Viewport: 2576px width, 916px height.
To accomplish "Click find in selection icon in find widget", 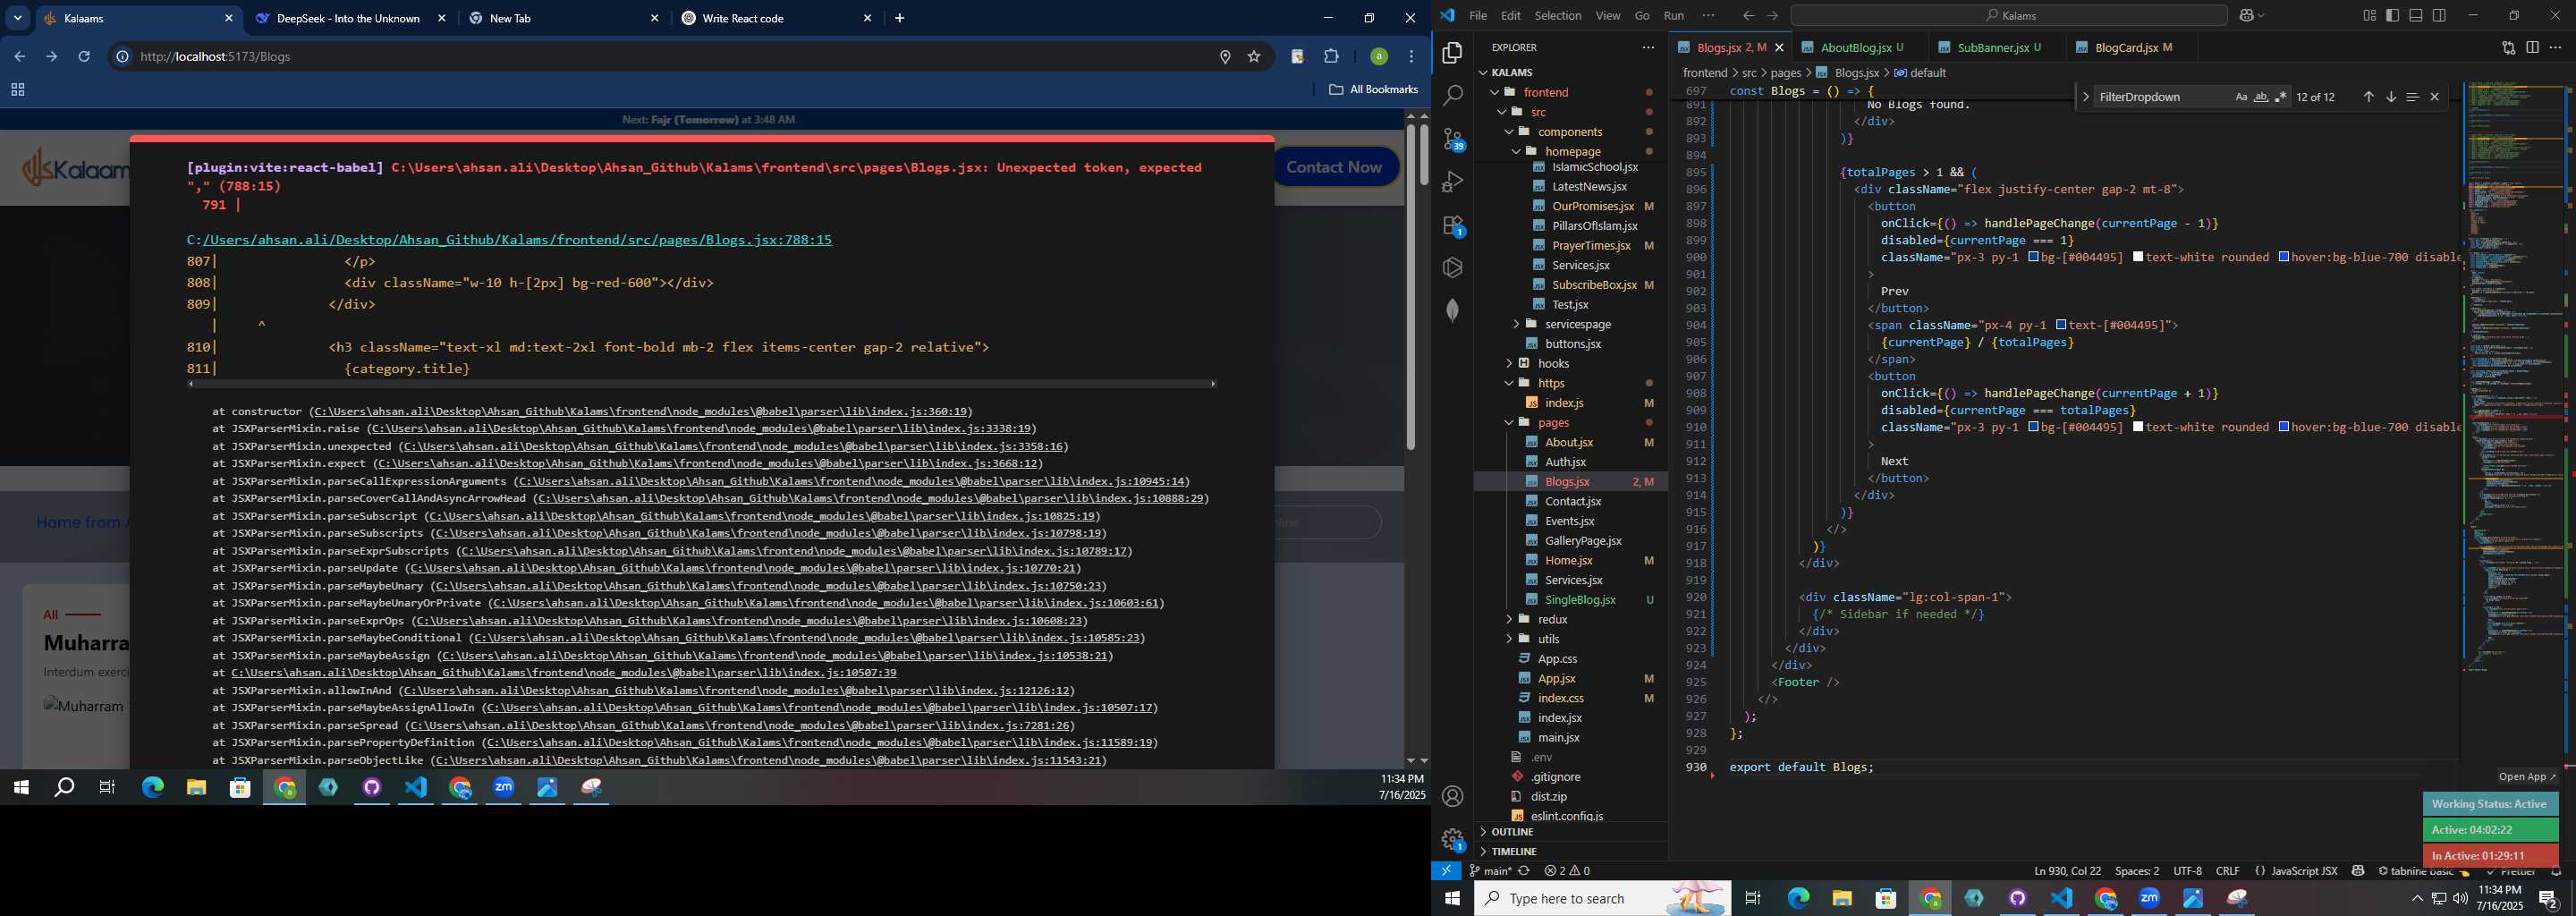I will click(2412, 97).
